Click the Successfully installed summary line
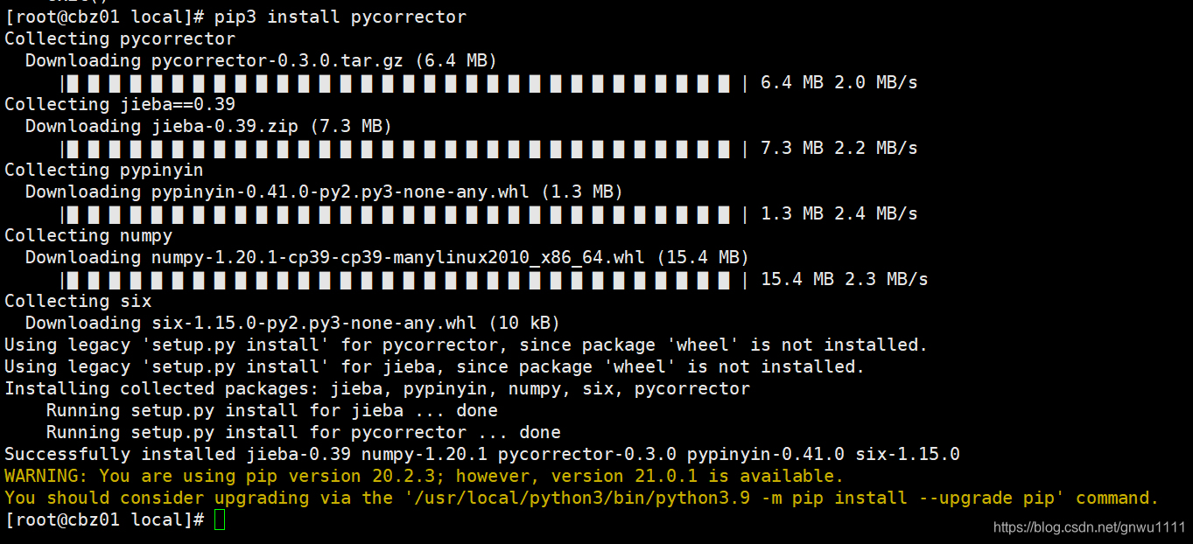Viewport: 1193px width, 544px height. [480, 454]
